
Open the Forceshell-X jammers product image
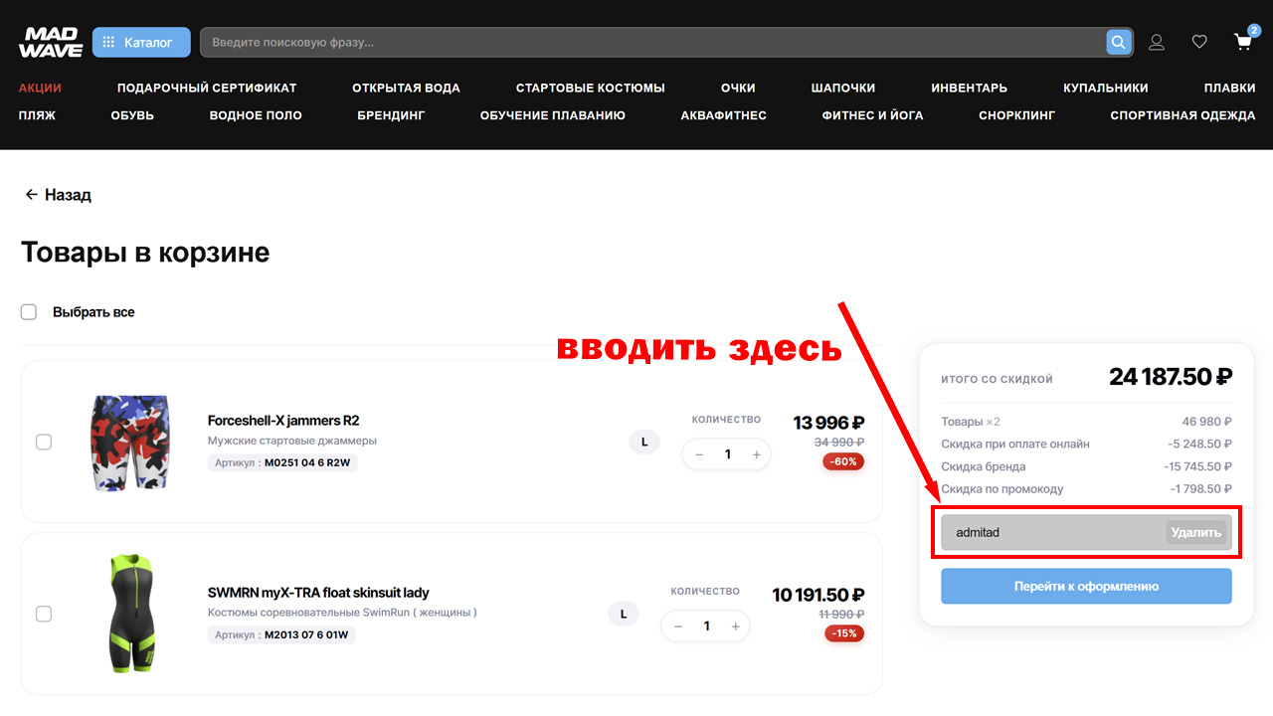129,442
